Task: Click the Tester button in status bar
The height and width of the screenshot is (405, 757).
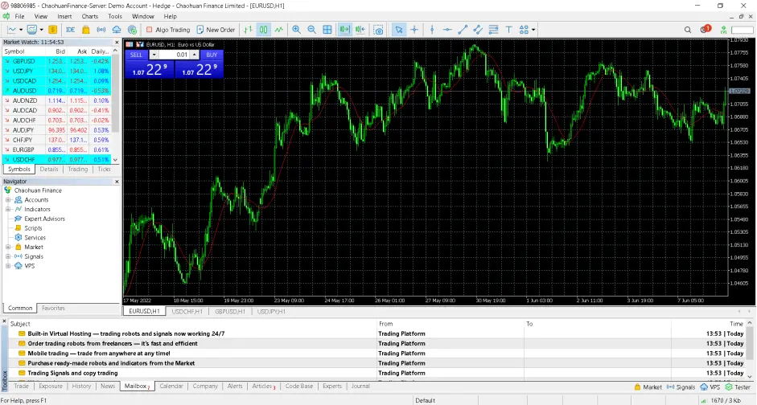Action: tap(738, 387)
